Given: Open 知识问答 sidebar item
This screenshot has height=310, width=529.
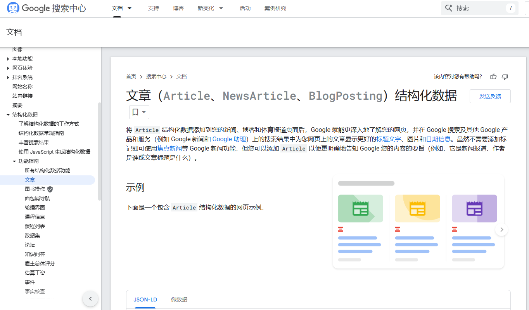Looking at the screenshot, I should pyautogui.click(x=35, y=255).
